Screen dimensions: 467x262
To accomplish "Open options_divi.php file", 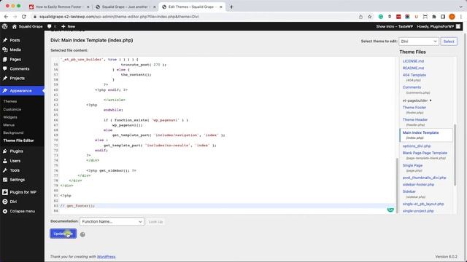I will (x=417, y=146).
